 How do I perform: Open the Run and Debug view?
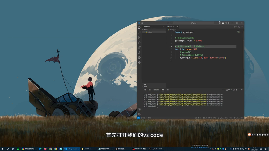pyautogui.click(x=139, y=42)
